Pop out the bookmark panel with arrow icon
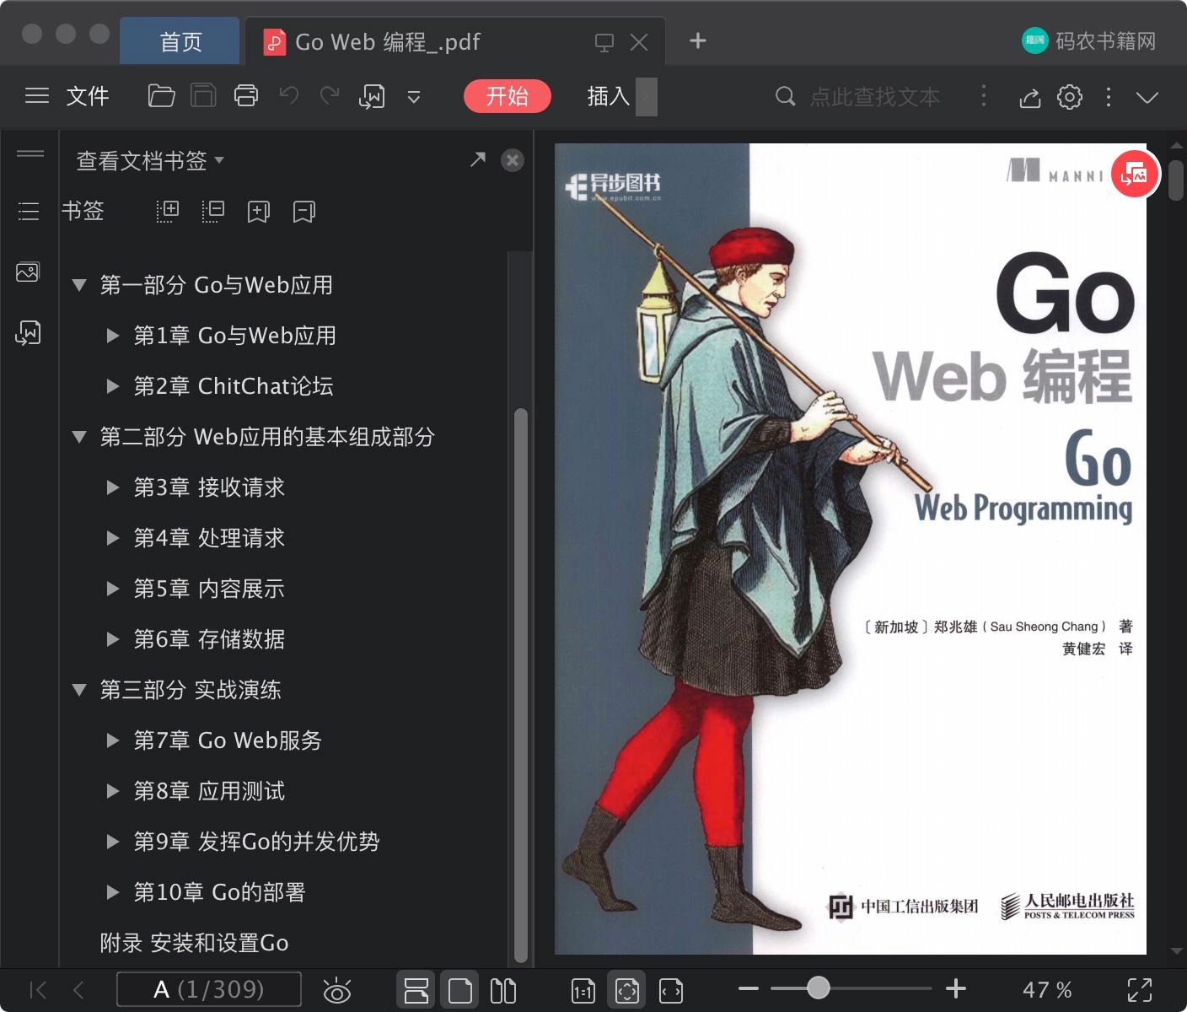 click(x=478, y=159)
